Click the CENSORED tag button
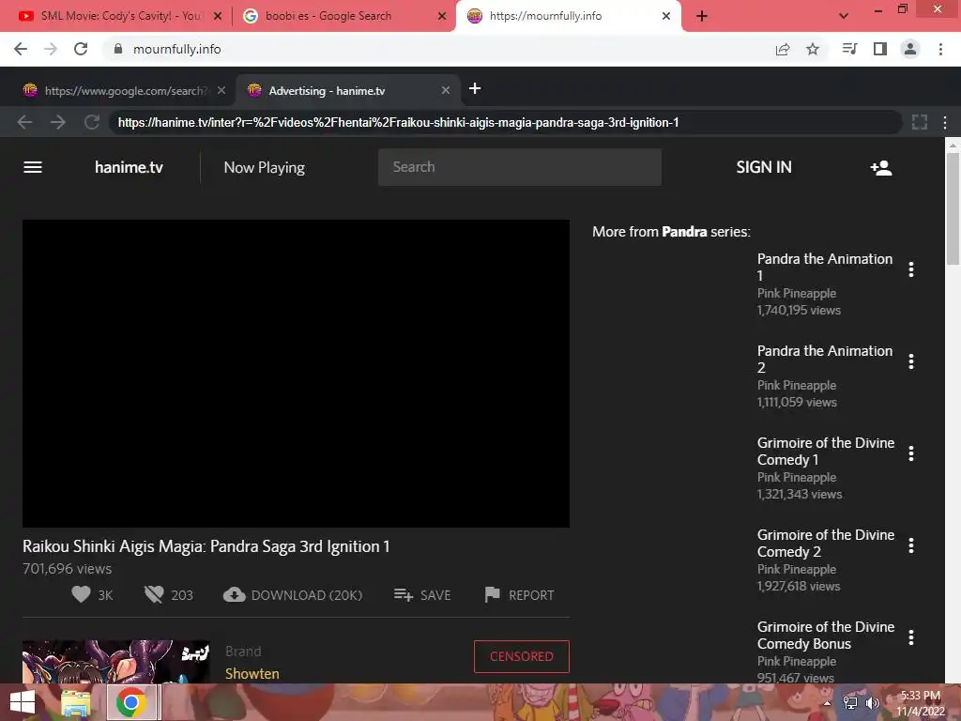961x721 pixels. coord(522,656)
